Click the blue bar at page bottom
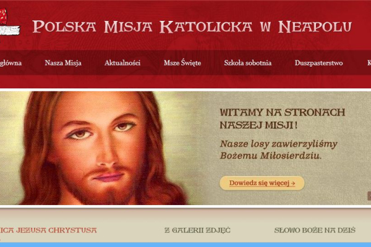This screenshot has width=371, height=247. pos(185,245)
